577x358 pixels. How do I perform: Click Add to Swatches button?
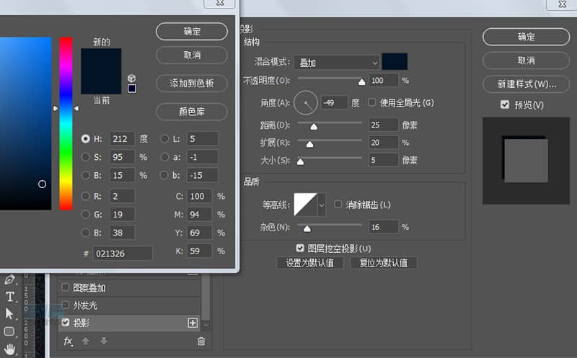tap(192, 84)
